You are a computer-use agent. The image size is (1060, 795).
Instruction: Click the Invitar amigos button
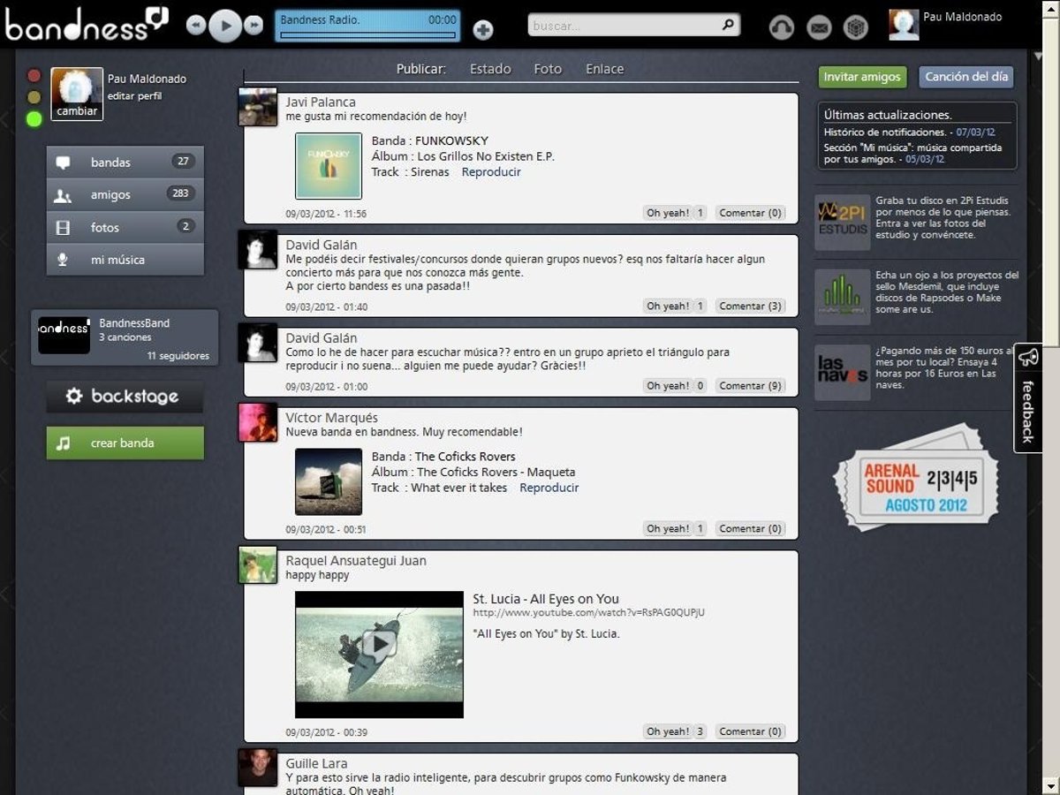pyautogui.click(x=861, y=77)
